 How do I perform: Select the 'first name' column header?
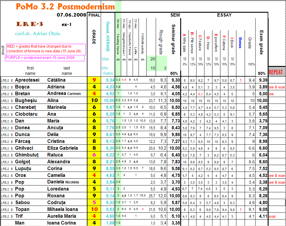(x=30, y=71)
